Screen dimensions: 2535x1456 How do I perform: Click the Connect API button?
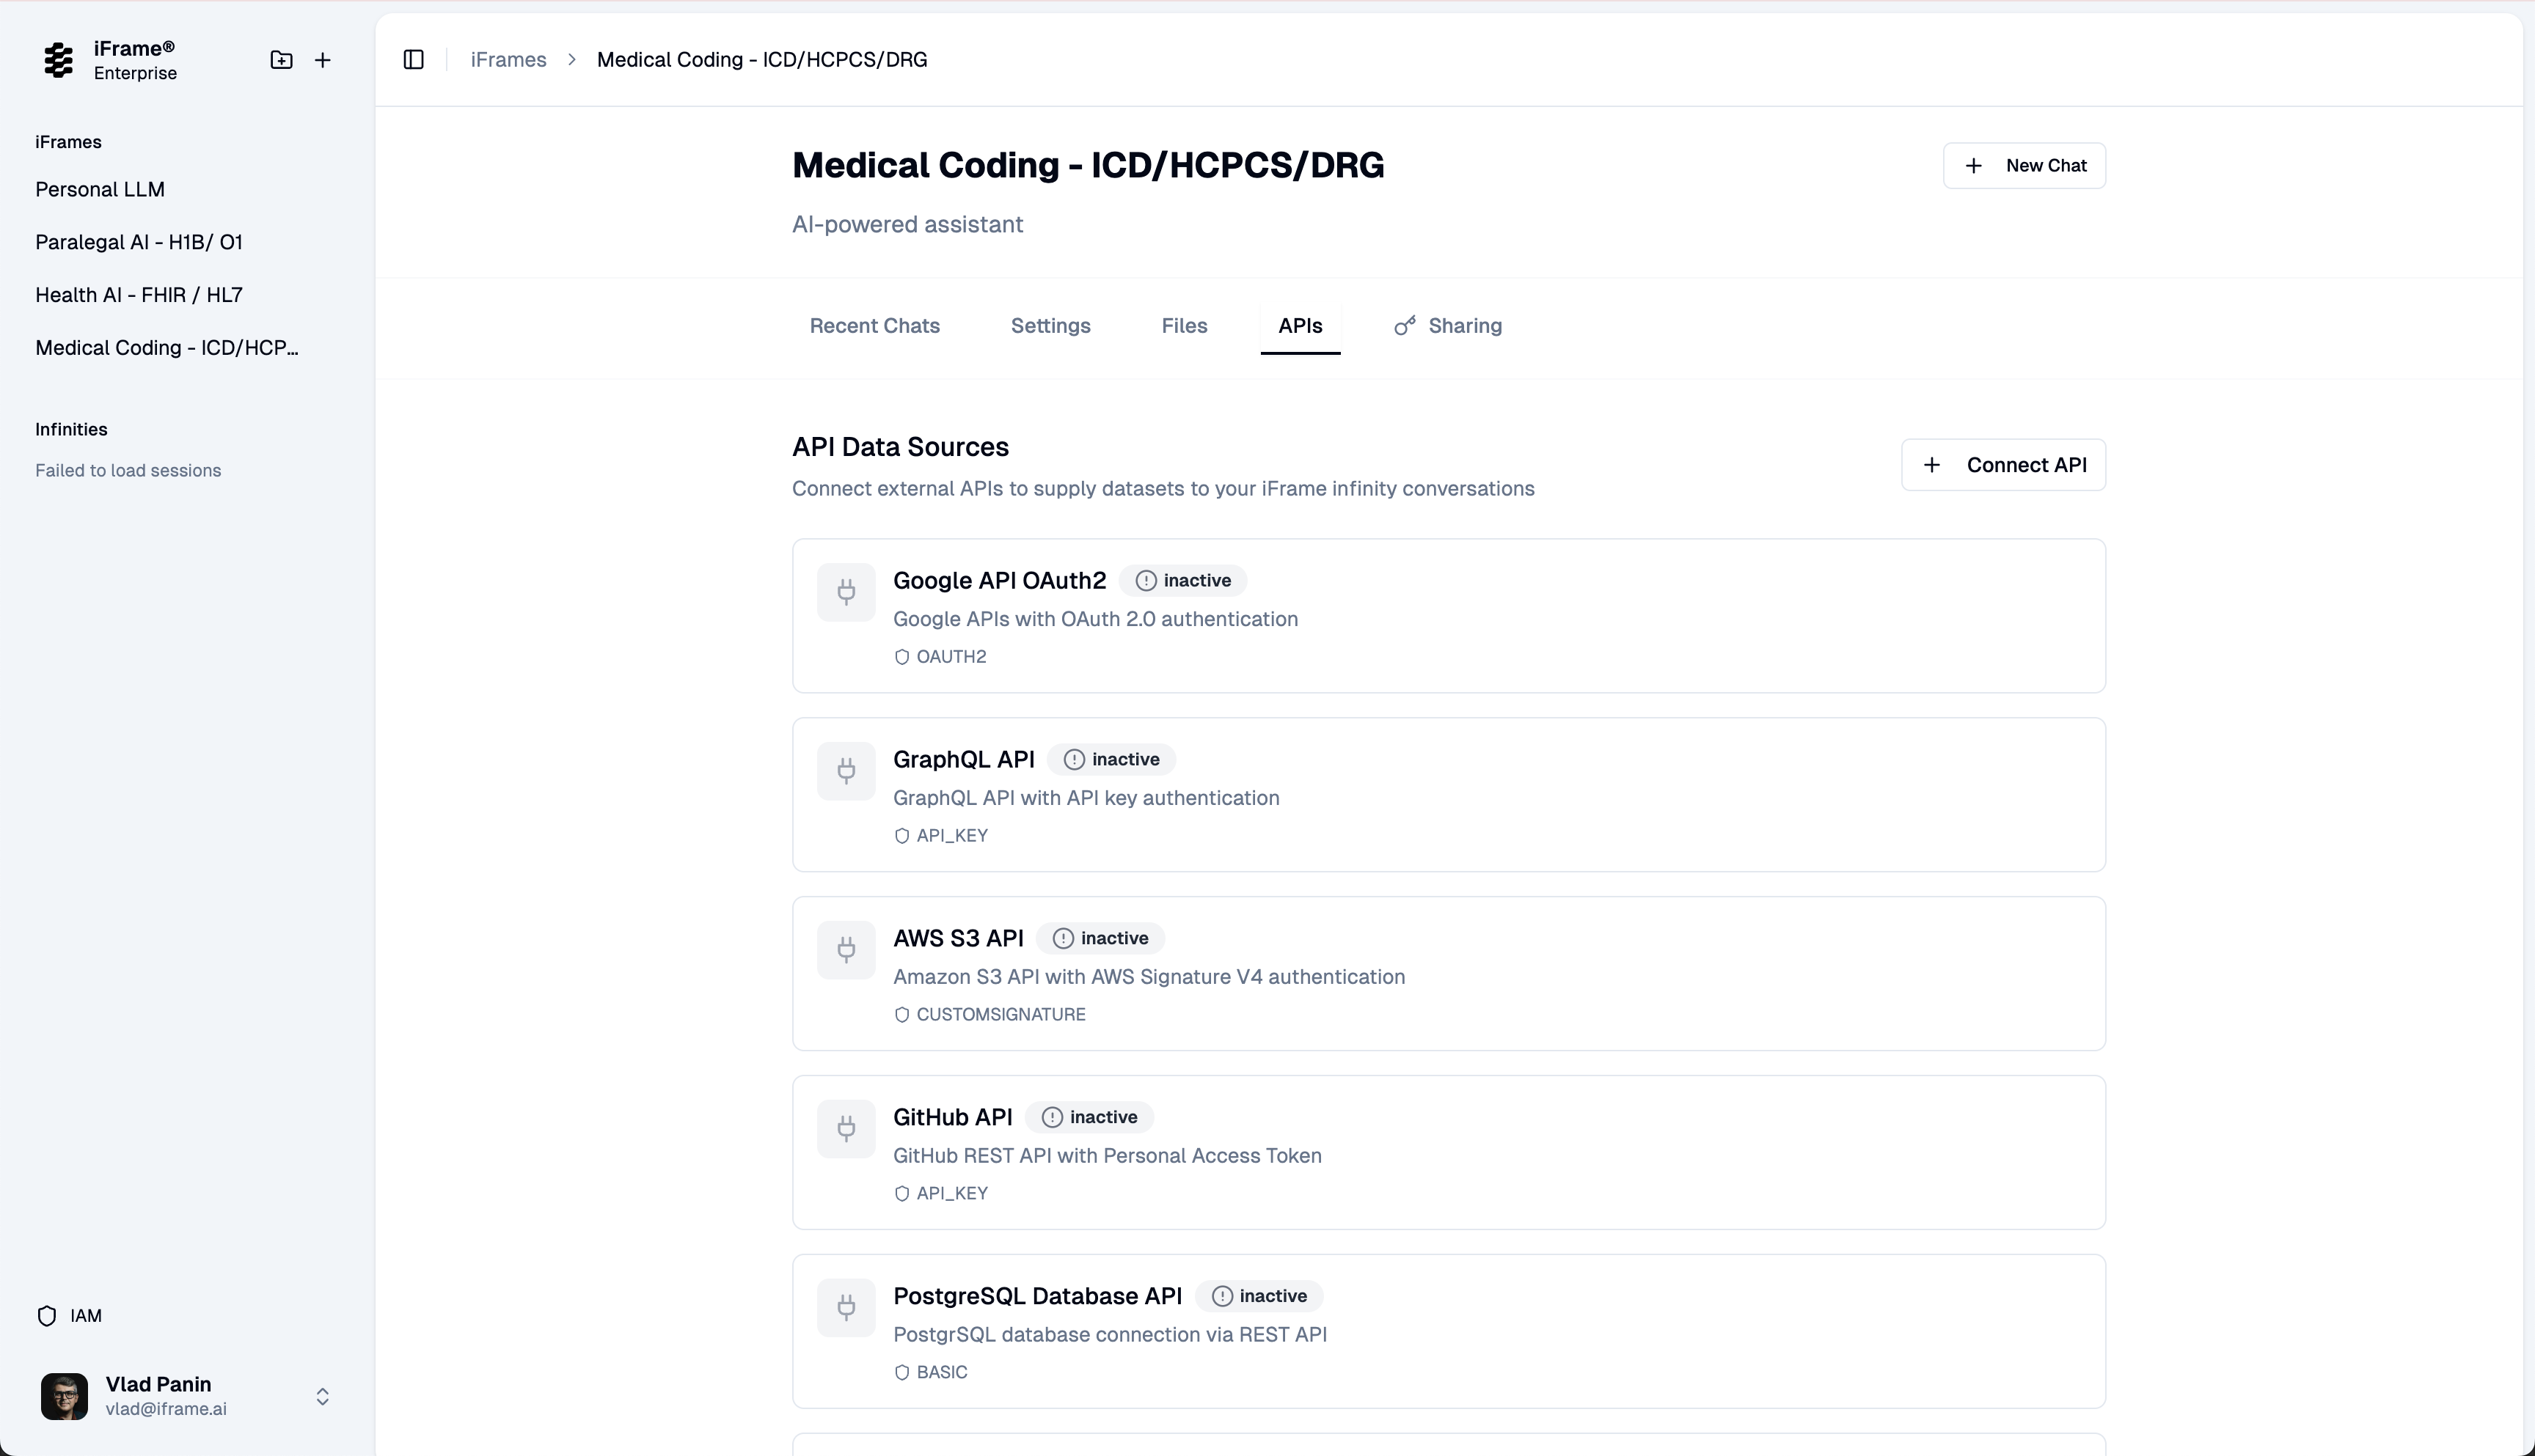click(x=2004, y=465)
